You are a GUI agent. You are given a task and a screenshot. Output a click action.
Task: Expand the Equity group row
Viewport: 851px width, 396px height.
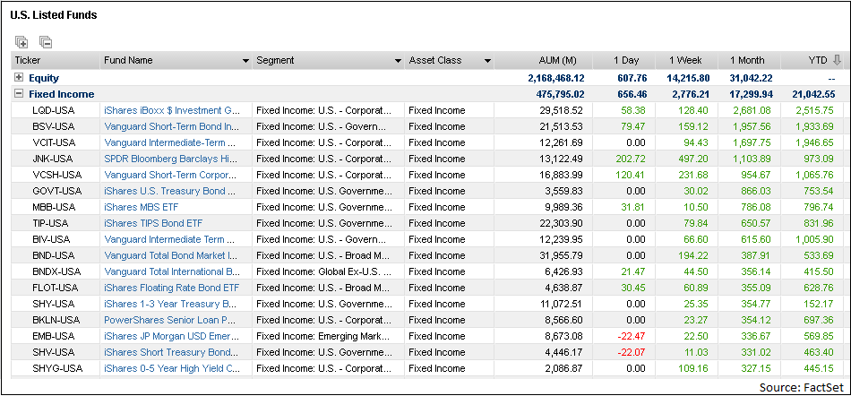tap(19, 78)
